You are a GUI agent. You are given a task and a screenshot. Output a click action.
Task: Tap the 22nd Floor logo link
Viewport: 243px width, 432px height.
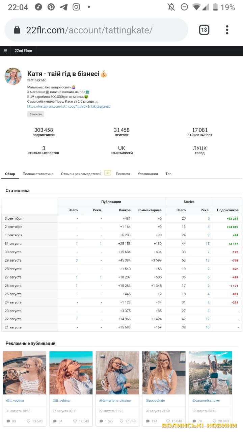tap(23, 51)
